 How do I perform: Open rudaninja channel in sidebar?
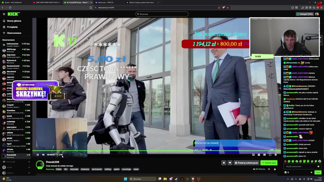tap(16, 123)
